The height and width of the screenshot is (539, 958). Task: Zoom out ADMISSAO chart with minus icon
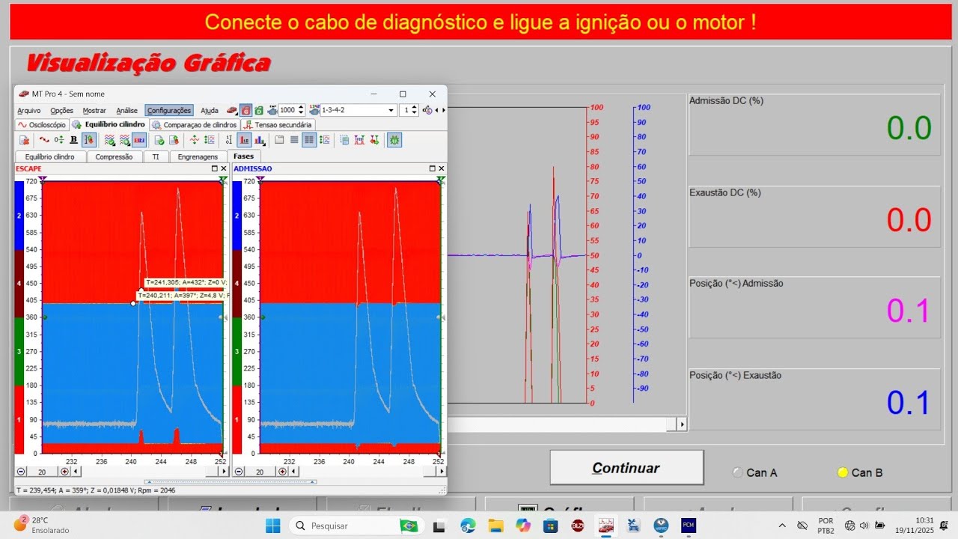pos(239,472)
